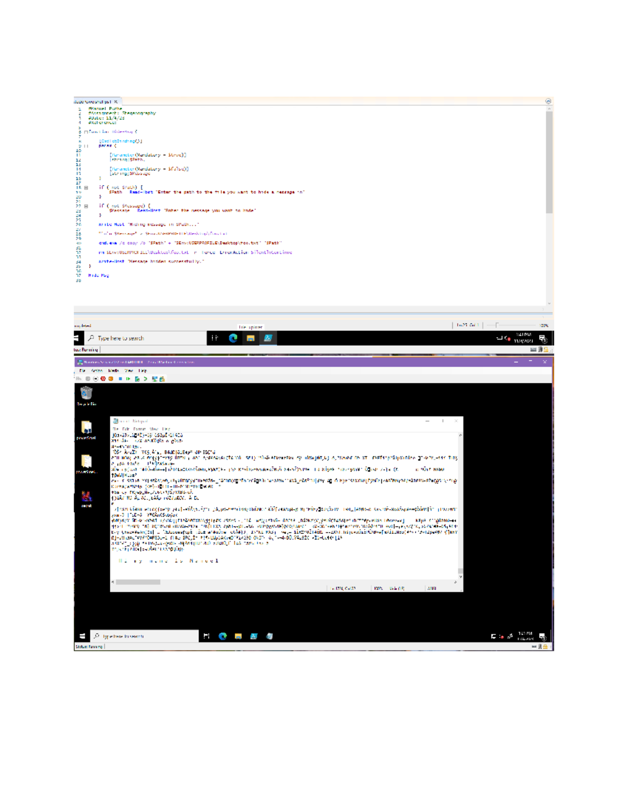
Task: Open PowerShell ISE from the host taskbar
Action: [x=267, y=338]
